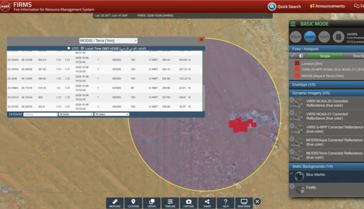This screenshot has width=364, height=209.
Task: Click the BASIC MODE title
Action: coord(314,24)
